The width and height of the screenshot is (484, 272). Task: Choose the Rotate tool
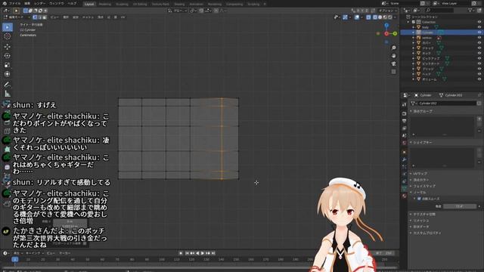point(8,56)
